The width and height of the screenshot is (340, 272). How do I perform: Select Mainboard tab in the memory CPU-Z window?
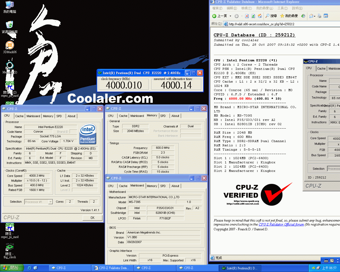(137, 116)
